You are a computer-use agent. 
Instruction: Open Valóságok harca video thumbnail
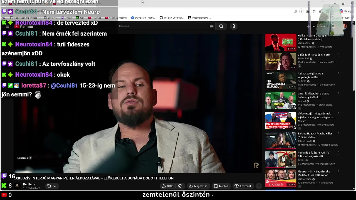pyautogui.click(x=281, y=61)
